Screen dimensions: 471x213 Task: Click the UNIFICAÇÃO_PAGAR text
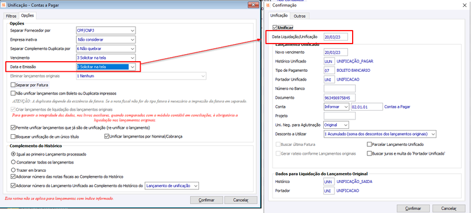[x=356, y=62]
